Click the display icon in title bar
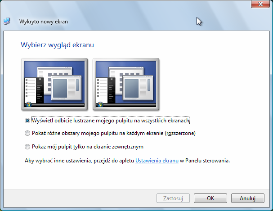 point(7,21)
